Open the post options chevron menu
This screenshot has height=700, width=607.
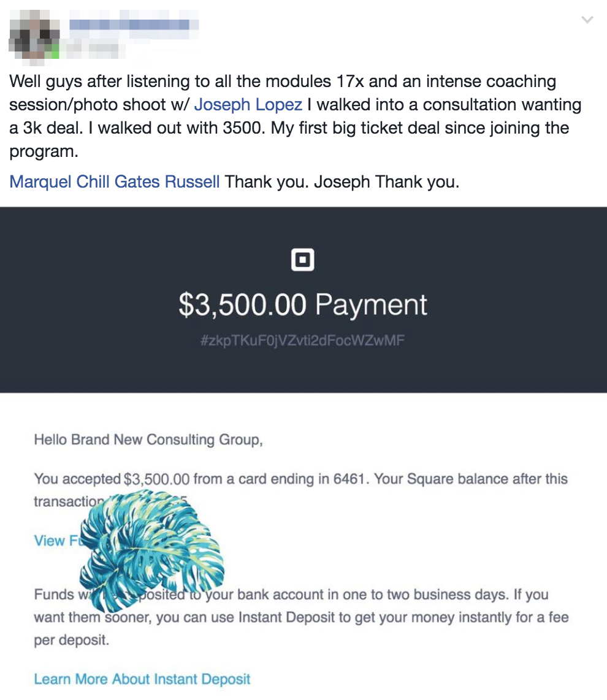pos(587,20)
